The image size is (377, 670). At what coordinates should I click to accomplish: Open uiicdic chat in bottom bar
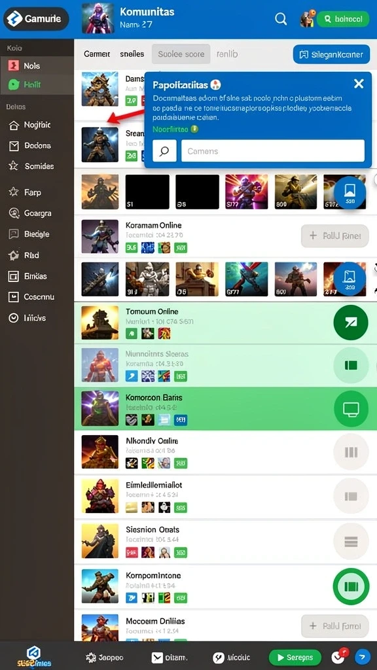(x=231, y=658)
